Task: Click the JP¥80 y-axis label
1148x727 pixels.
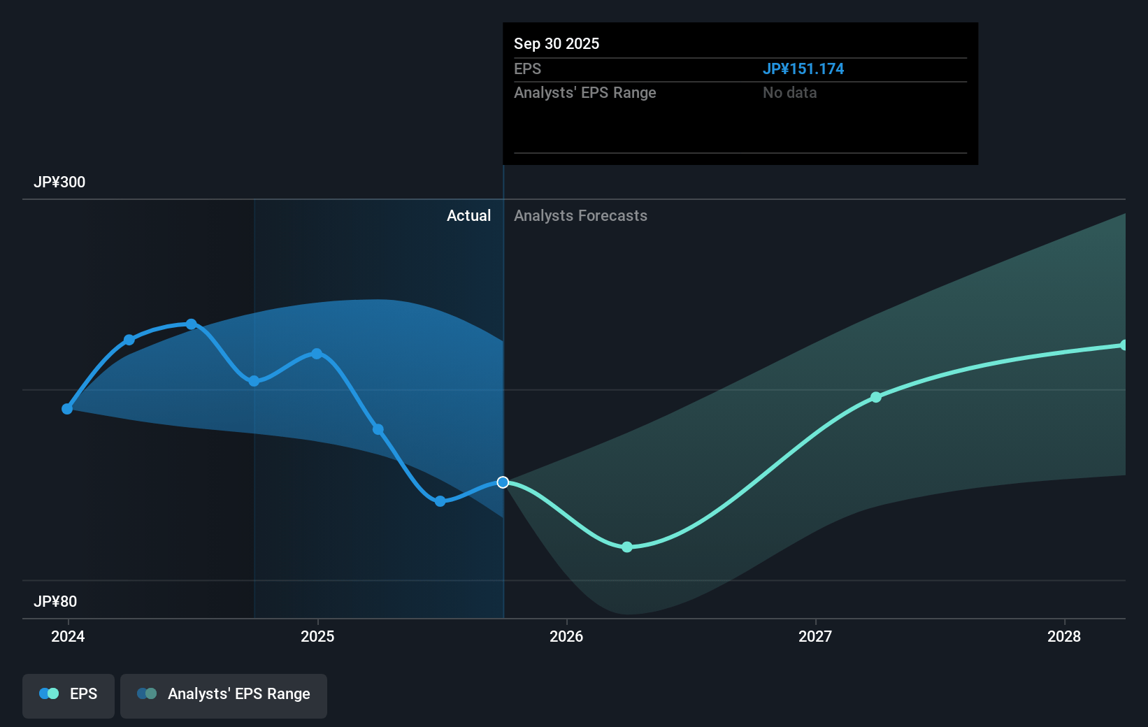Action: (55, 602)
